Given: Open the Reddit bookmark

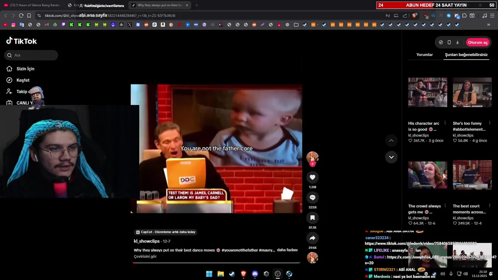Looking at the screenshot, I should point(146,24).
